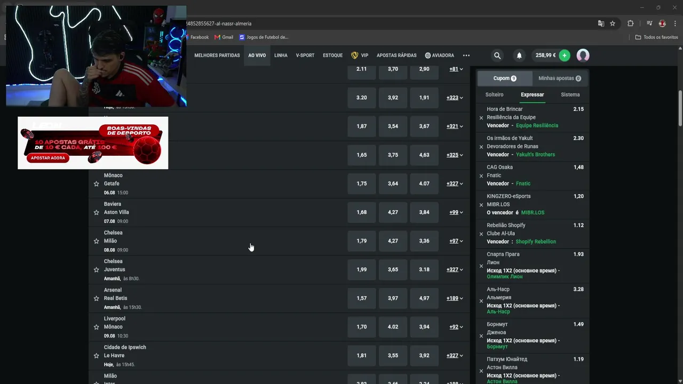Select odds 1,99 for Chelsea vs Juventus
The image size is (683, 384).
[x=362, y=269]
